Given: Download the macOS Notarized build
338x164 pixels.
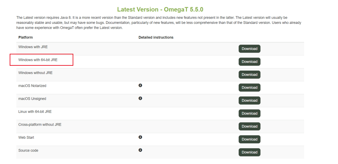Looking at the screenshot, I should pos(250,88).
